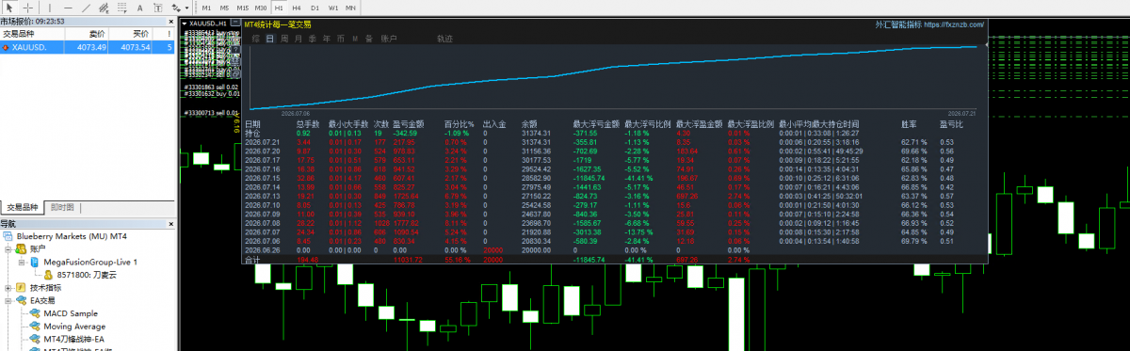The width and height of the screenshot is (1130, 351).
Task: Switch chart to M15 timeframe
Action: (x=242, y=8)
